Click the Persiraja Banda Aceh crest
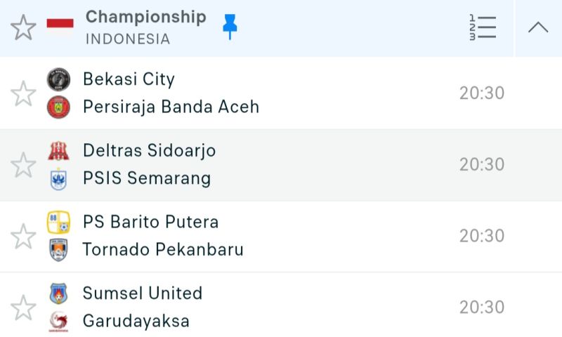Screen dimensions: 562x337 [58, 107]
